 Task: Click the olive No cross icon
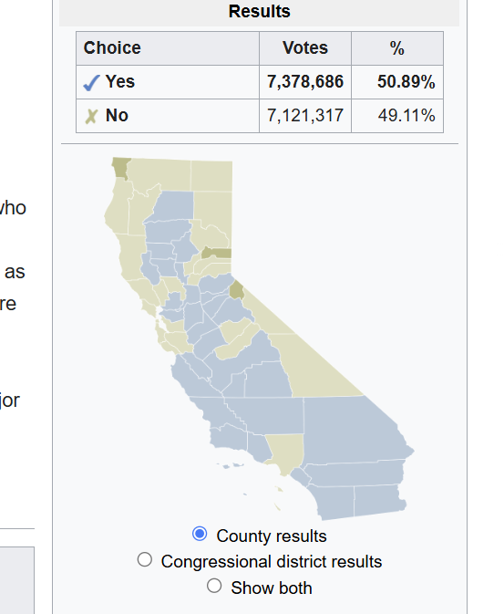coord(91,116)
